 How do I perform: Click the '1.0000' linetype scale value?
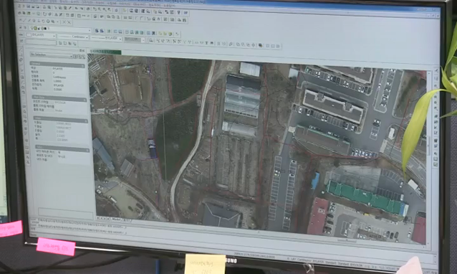tap(57, 81)
